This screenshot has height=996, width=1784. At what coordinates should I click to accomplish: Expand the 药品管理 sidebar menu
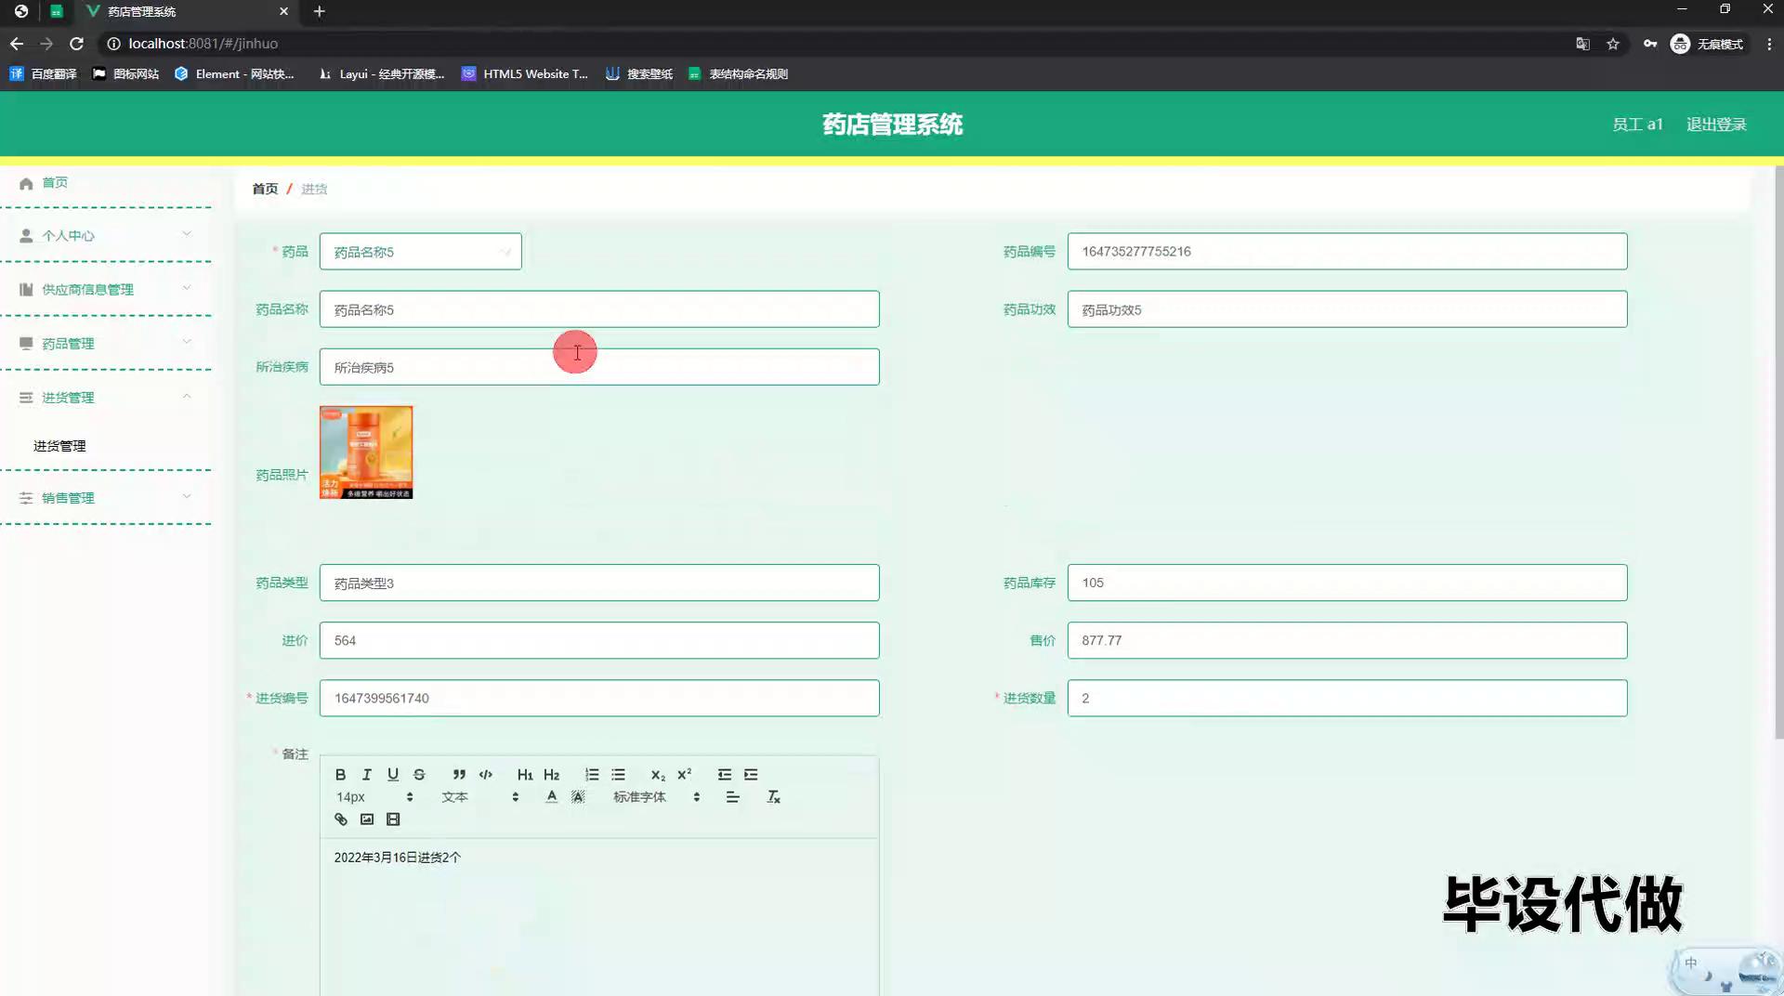point(106,343)
